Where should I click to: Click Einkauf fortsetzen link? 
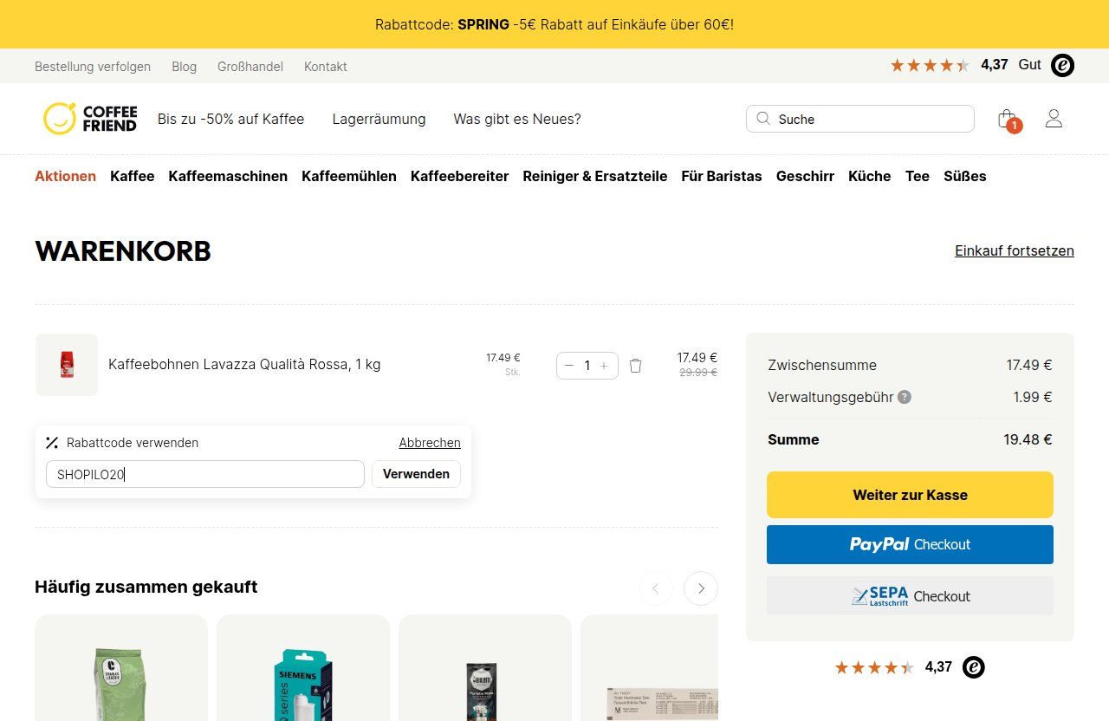(1015, 250)
